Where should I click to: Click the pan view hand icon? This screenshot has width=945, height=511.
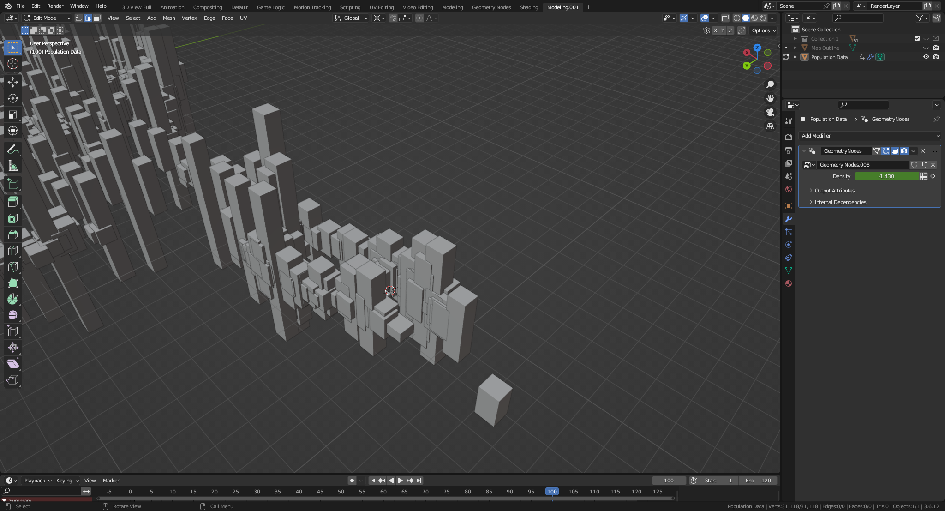click(770, 98)
